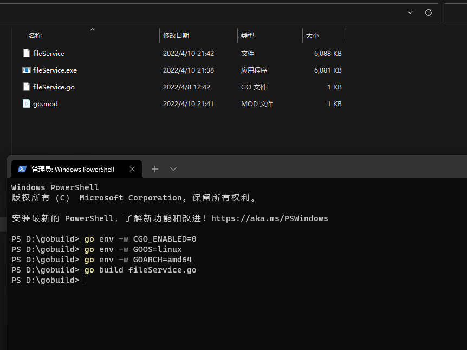The image size is (467, 350).
Task: Click the 2022/4/10 21:41 date cell
Action: pos(188,104)
